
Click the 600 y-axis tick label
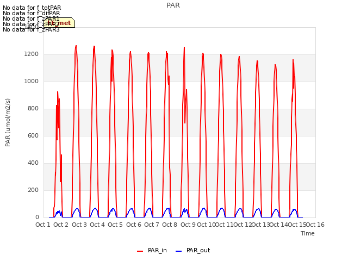click(x=33, y=135)
